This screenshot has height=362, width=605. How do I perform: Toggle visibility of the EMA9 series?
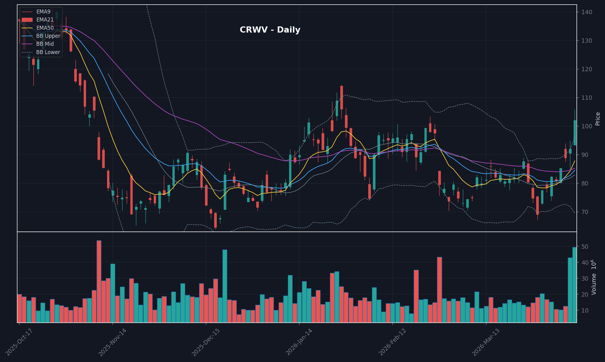click(43, 12)
